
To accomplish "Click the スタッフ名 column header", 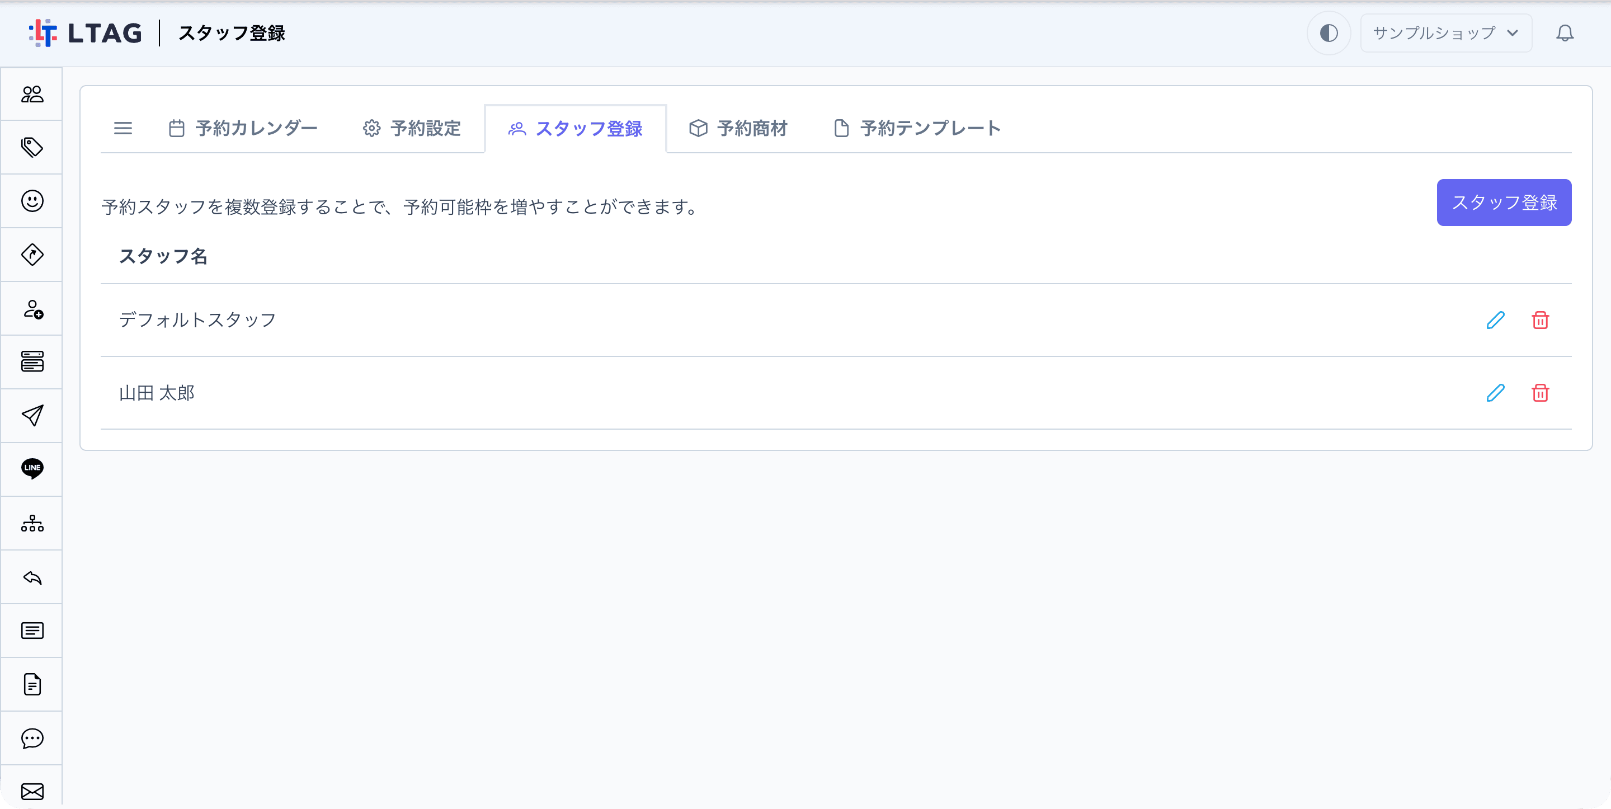I will (163, 257).
